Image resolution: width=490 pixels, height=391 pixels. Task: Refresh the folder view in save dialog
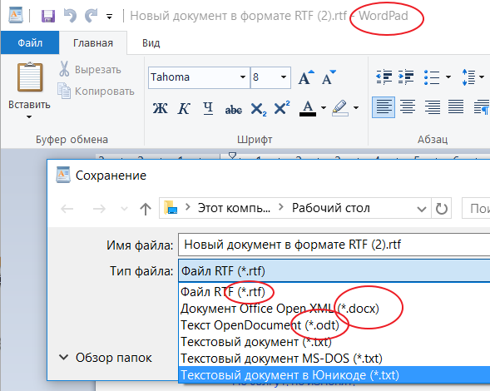tap(441, 209)
